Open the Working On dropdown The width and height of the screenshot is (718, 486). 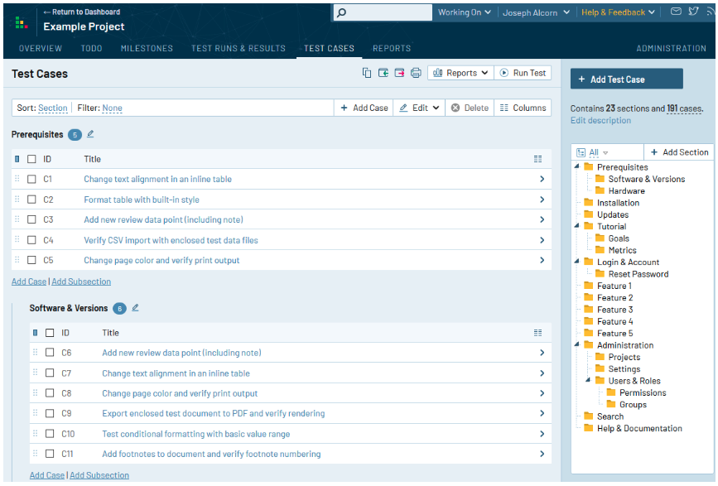[x=465, y=12]
